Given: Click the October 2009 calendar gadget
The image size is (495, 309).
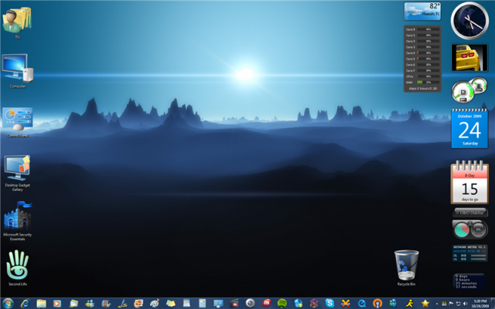Looking at the screenshot, I should (469, 128).
